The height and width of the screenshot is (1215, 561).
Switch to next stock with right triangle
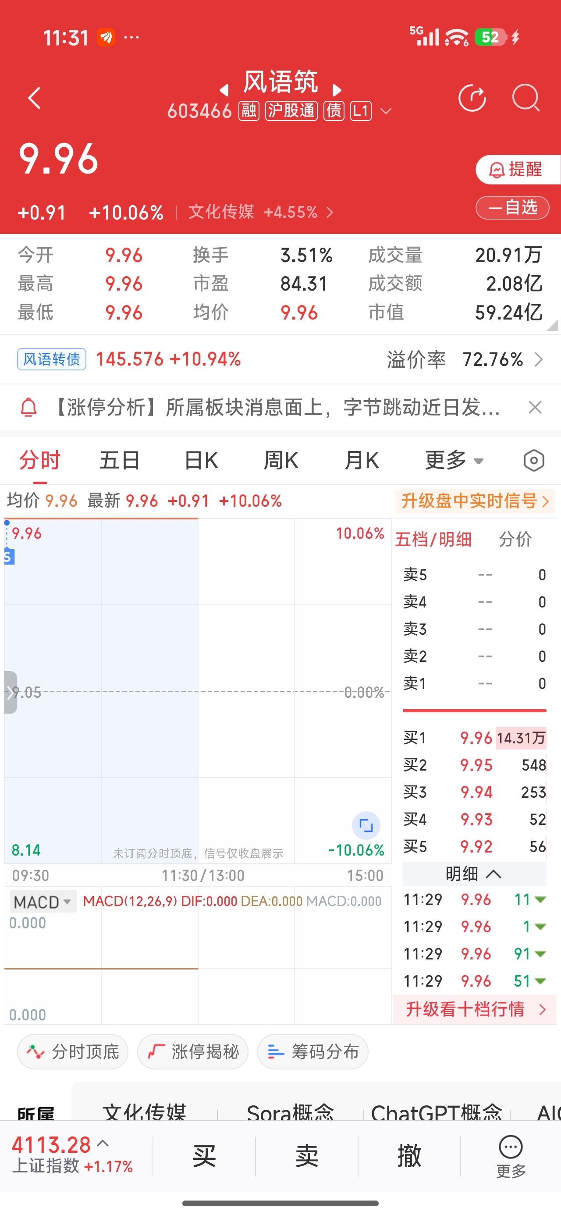[x=337, y=89]
